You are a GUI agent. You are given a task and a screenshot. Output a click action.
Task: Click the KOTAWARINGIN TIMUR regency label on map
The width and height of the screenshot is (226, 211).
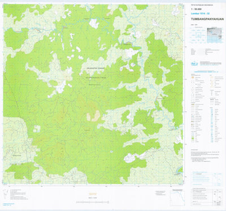pyautogui.click(x=95, y=78)
